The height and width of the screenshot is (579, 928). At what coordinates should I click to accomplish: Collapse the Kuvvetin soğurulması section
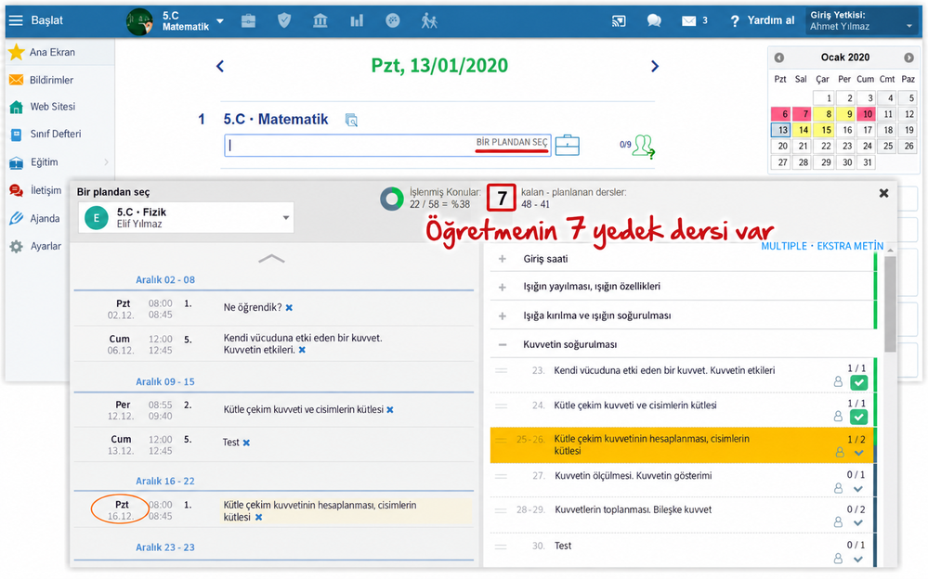pos(503,344)
